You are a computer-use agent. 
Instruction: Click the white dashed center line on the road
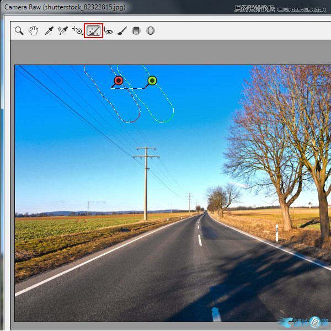(200, 239)
